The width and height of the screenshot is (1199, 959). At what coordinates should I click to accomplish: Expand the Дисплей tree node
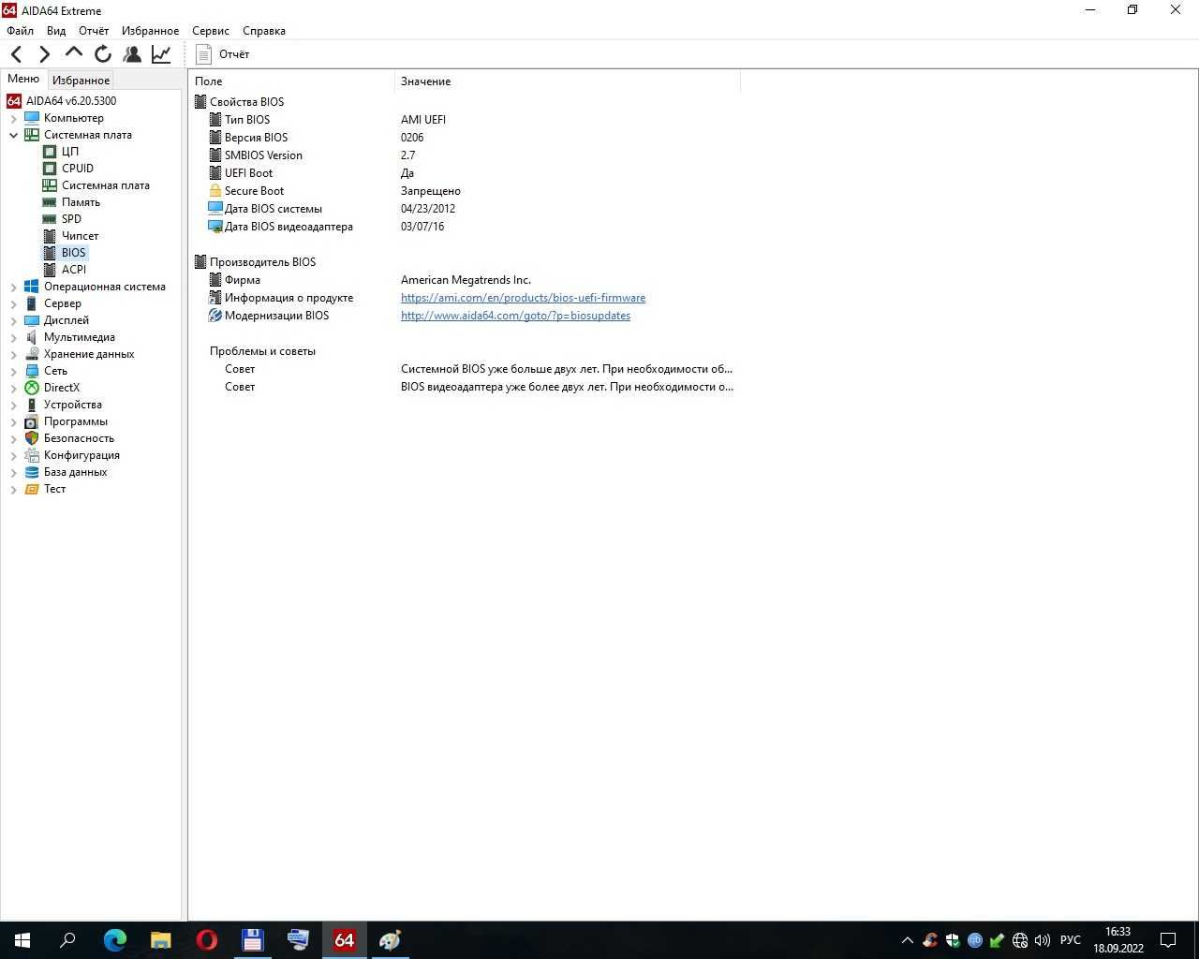[14, 320]
